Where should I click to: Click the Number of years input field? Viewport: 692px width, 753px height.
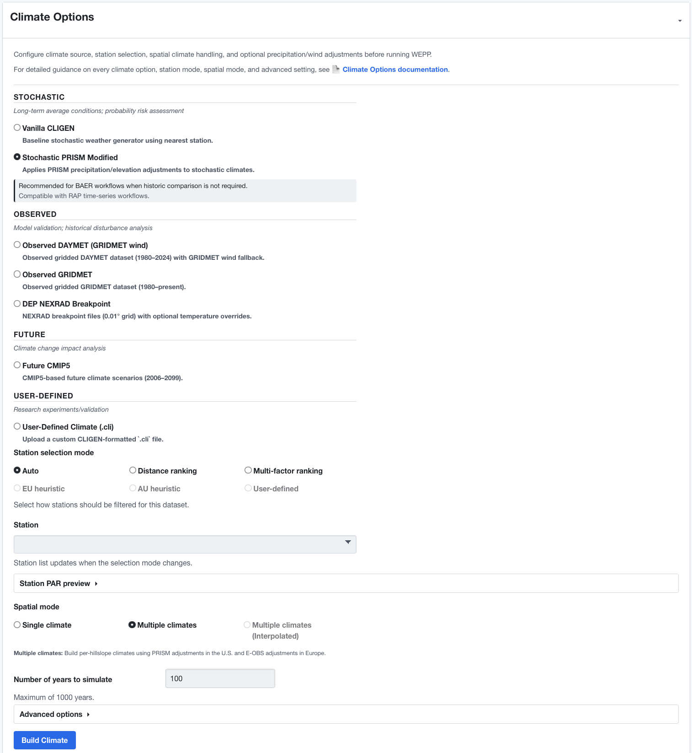220,678
